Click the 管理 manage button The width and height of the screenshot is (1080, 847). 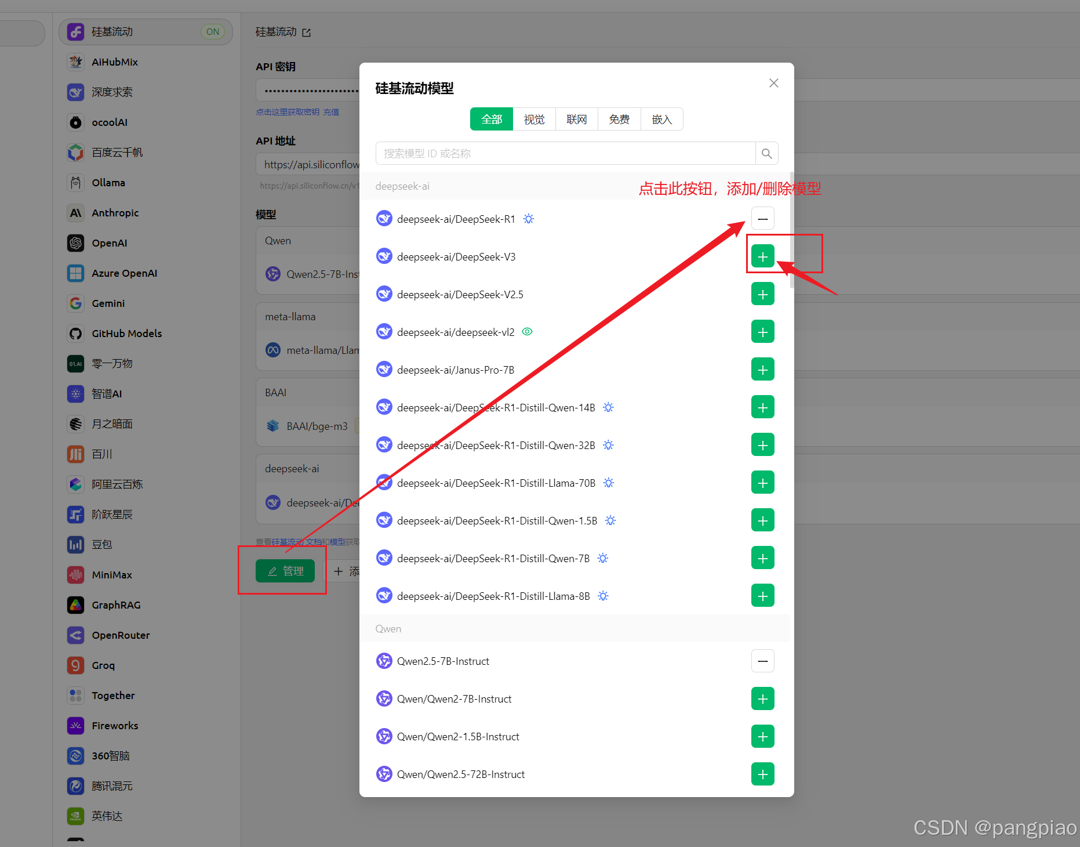(x=285, y=571)
